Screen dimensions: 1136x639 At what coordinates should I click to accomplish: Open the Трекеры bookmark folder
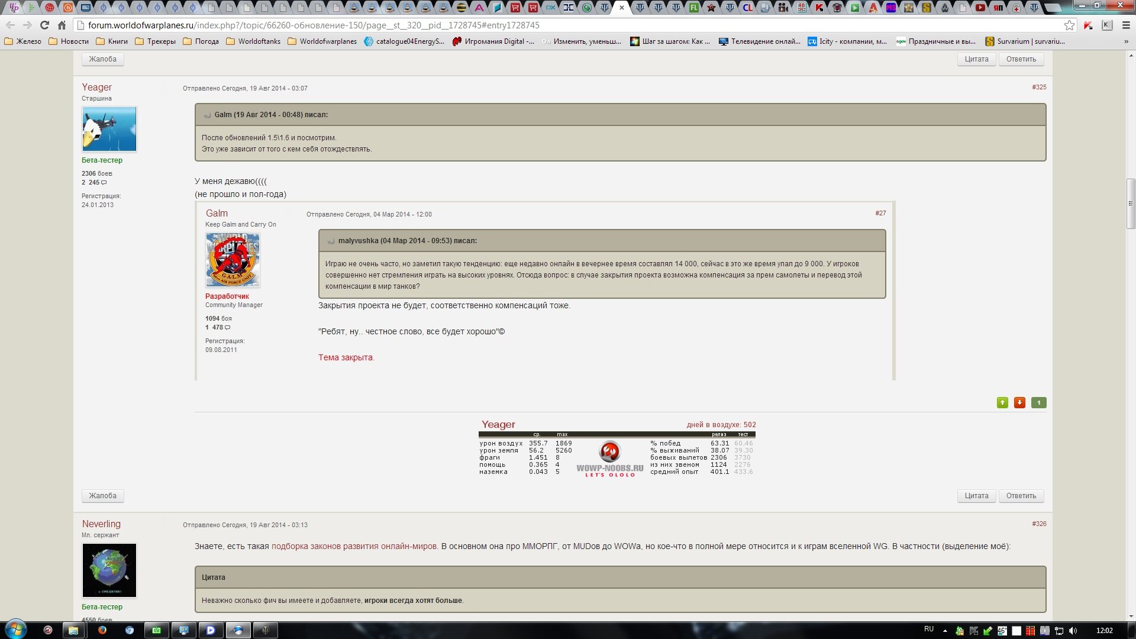coord(155,41)
